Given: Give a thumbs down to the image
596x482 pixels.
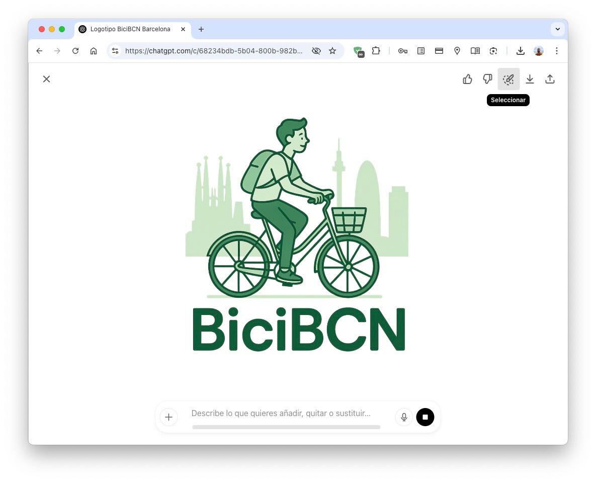Looking at the screenshot, I should (488, 79).
